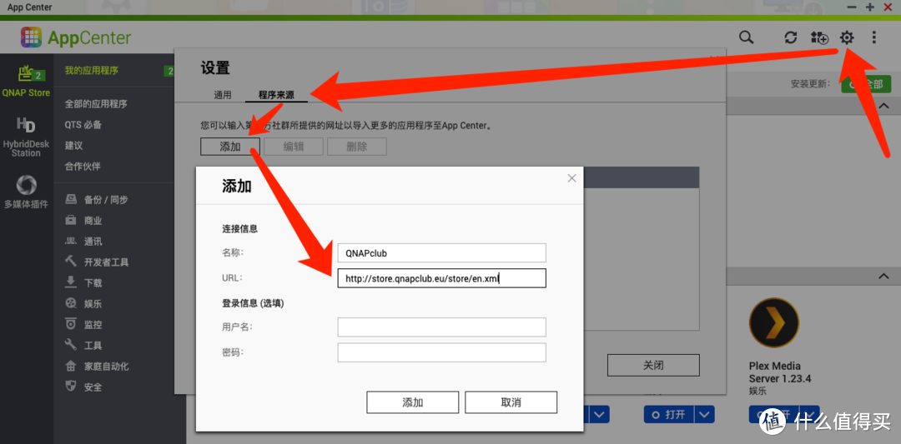Click the manual install app icon
The width and height of the screenshot is (901, 444).
819,37
